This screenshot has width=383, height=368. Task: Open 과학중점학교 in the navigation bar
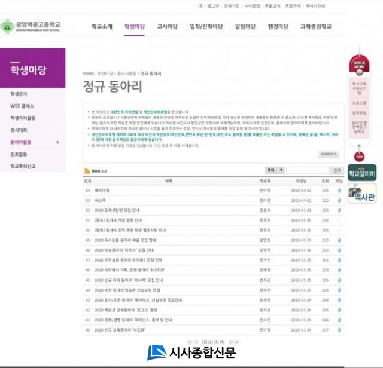316,27
